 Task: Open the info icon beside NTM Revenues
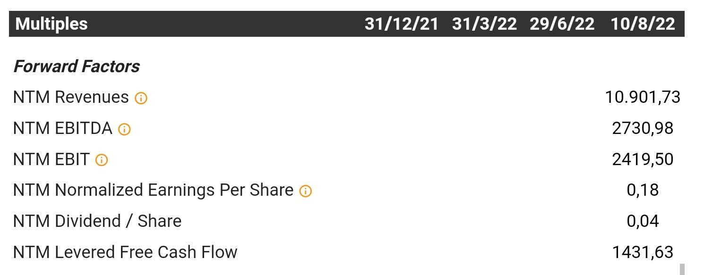(141, 98)
